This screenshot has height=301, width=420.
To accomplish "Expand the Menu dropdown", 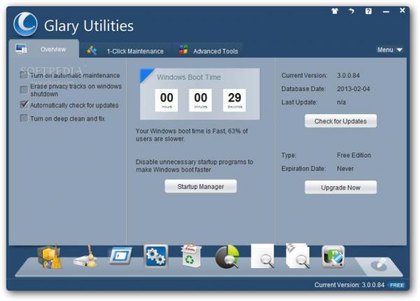I will [x=390, y=50].
